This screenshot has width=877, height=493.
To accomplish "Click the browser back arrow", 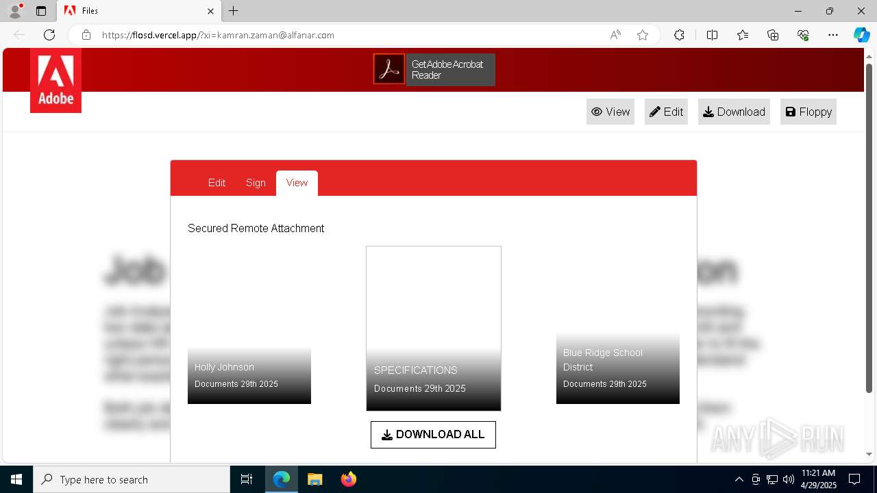I will coord(19,35).
